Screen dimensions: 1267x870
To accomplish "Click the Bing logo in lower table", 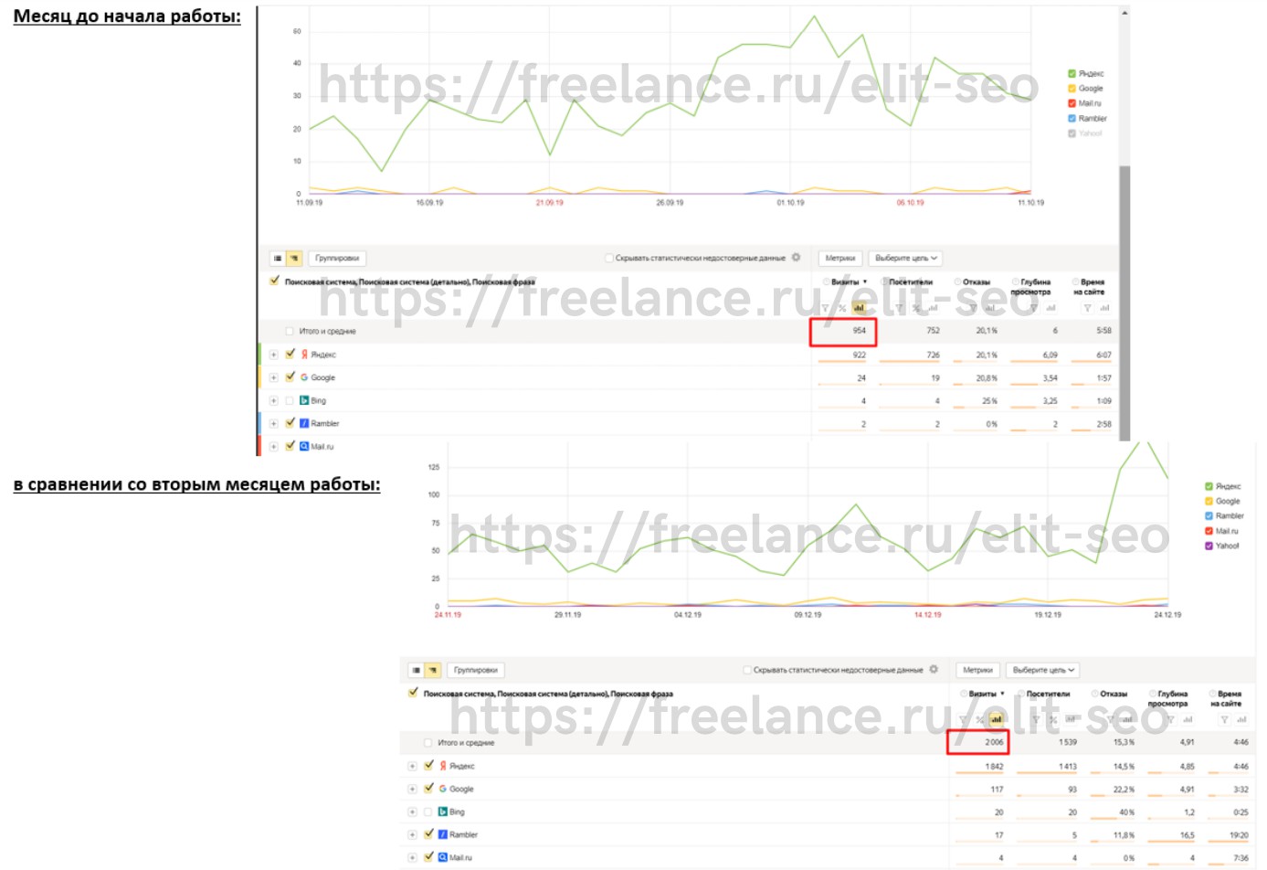I will [x=443, y=812].
